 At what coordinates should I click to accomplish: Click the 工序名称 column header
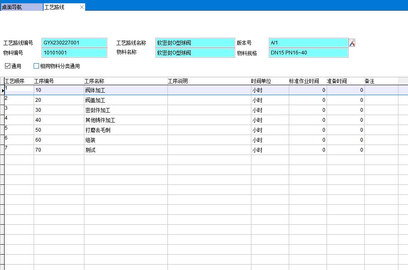(x=125, y=81)
